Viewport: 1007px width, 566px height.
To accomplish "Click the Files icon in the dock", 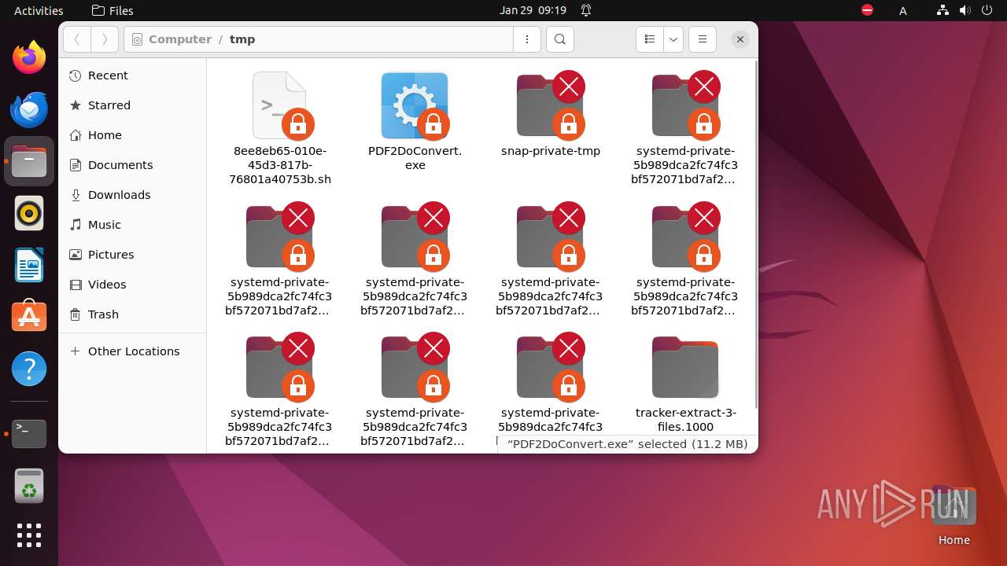I will click(x=29, y=161).
